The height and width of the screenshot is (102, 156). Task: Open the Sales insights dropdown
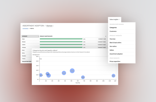click(x=115, y=19)
